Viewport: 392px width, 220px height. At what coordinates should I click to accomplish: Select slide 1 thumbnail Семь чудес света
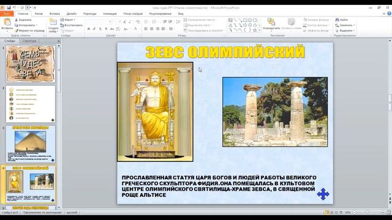31,64
